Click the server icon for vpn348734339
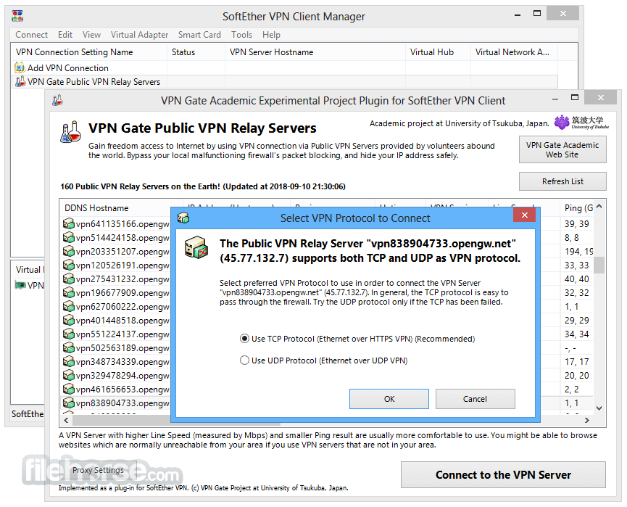This screenshot has height=507, width=627. pyautogui.click(x=68, y=362)
